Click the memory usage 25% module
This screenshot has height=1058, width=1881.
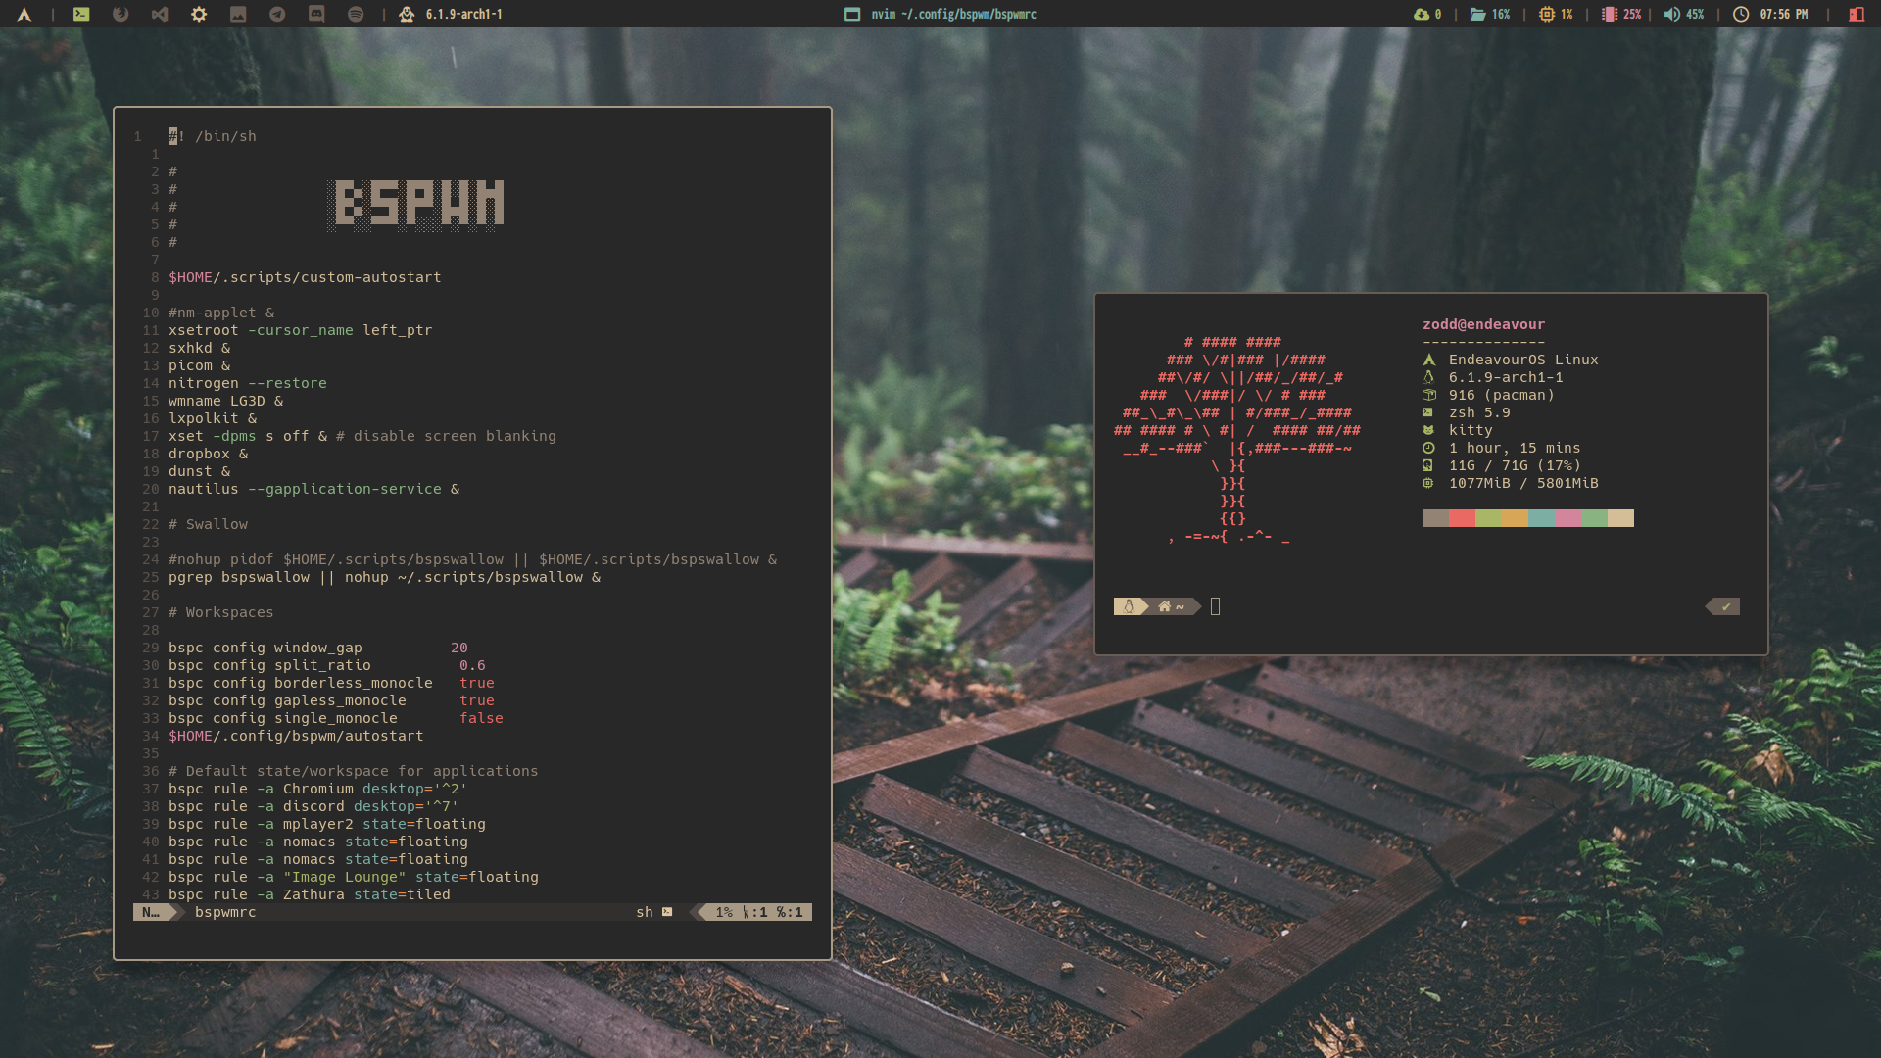(1621, 14)
